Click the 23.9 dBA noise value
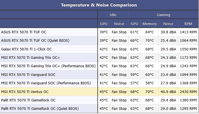The image size is (199, 114). (168, 75)
